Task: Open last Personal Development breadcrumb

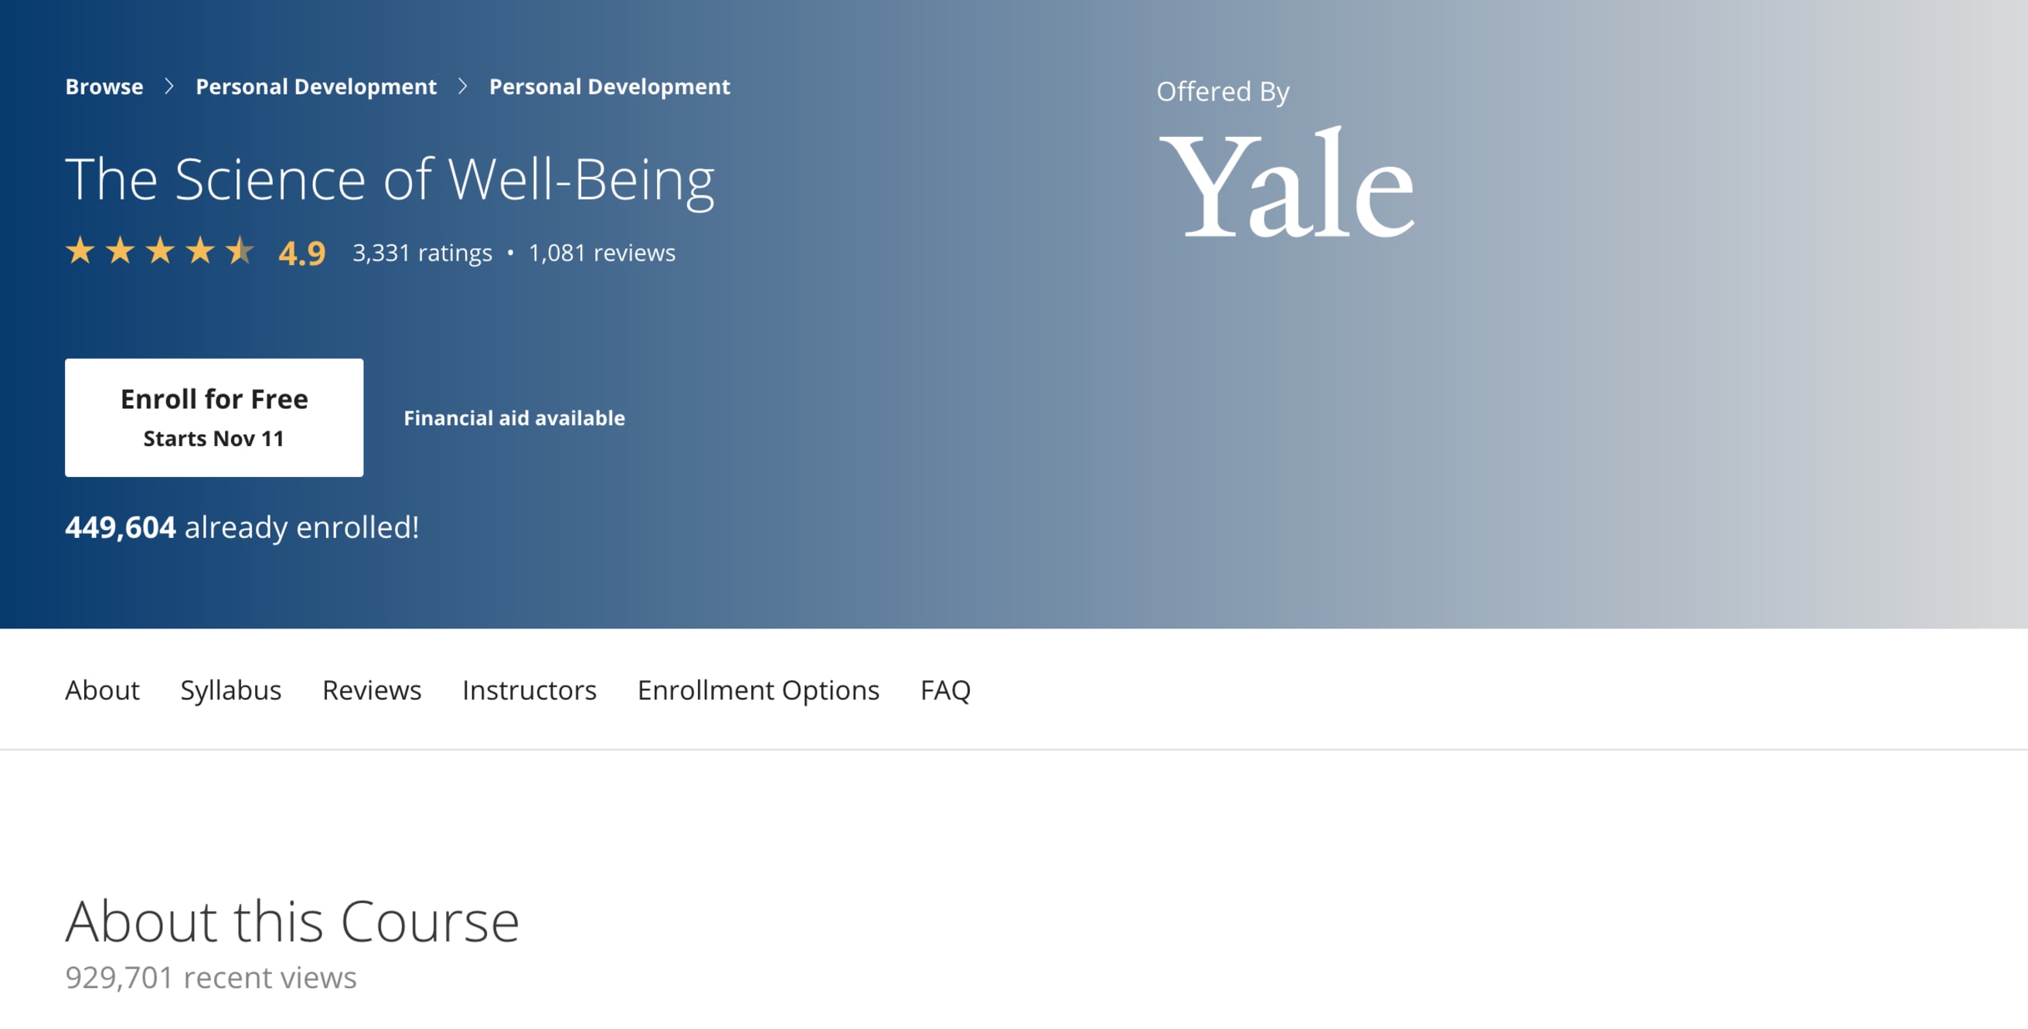Action: [609, 87]
